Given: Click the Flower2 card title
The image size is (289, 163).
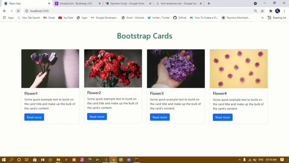Looking at the screenshot, I should pyautogui.click(x=94, y=93).
